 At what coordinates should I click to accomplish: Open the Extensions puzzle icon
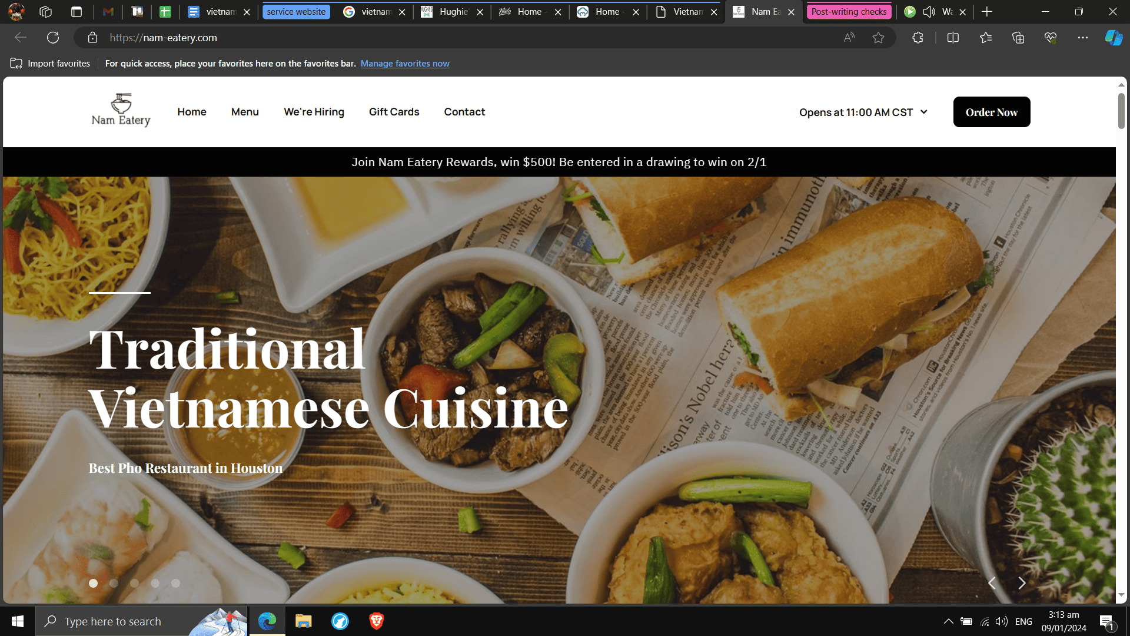918,38
